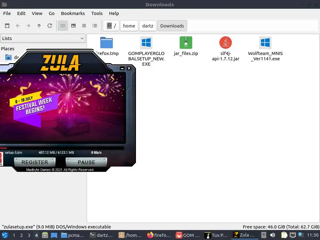Screen dimensions: 320x240
Task: Click the 0 Kb/s download speed text
Action: (x=96, y=152)
